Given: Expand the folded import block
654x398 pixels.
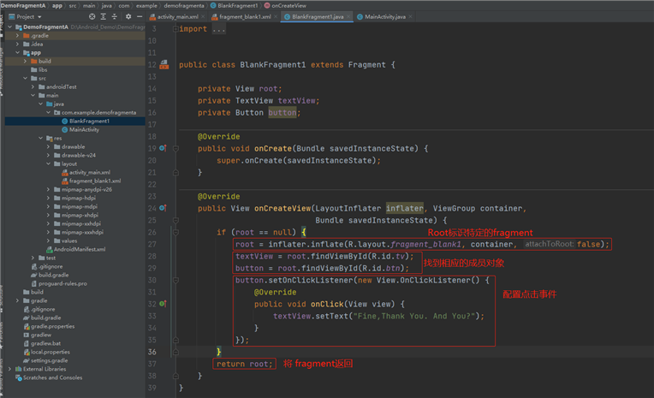Looking at the screenshot, I should pos(175,29).
